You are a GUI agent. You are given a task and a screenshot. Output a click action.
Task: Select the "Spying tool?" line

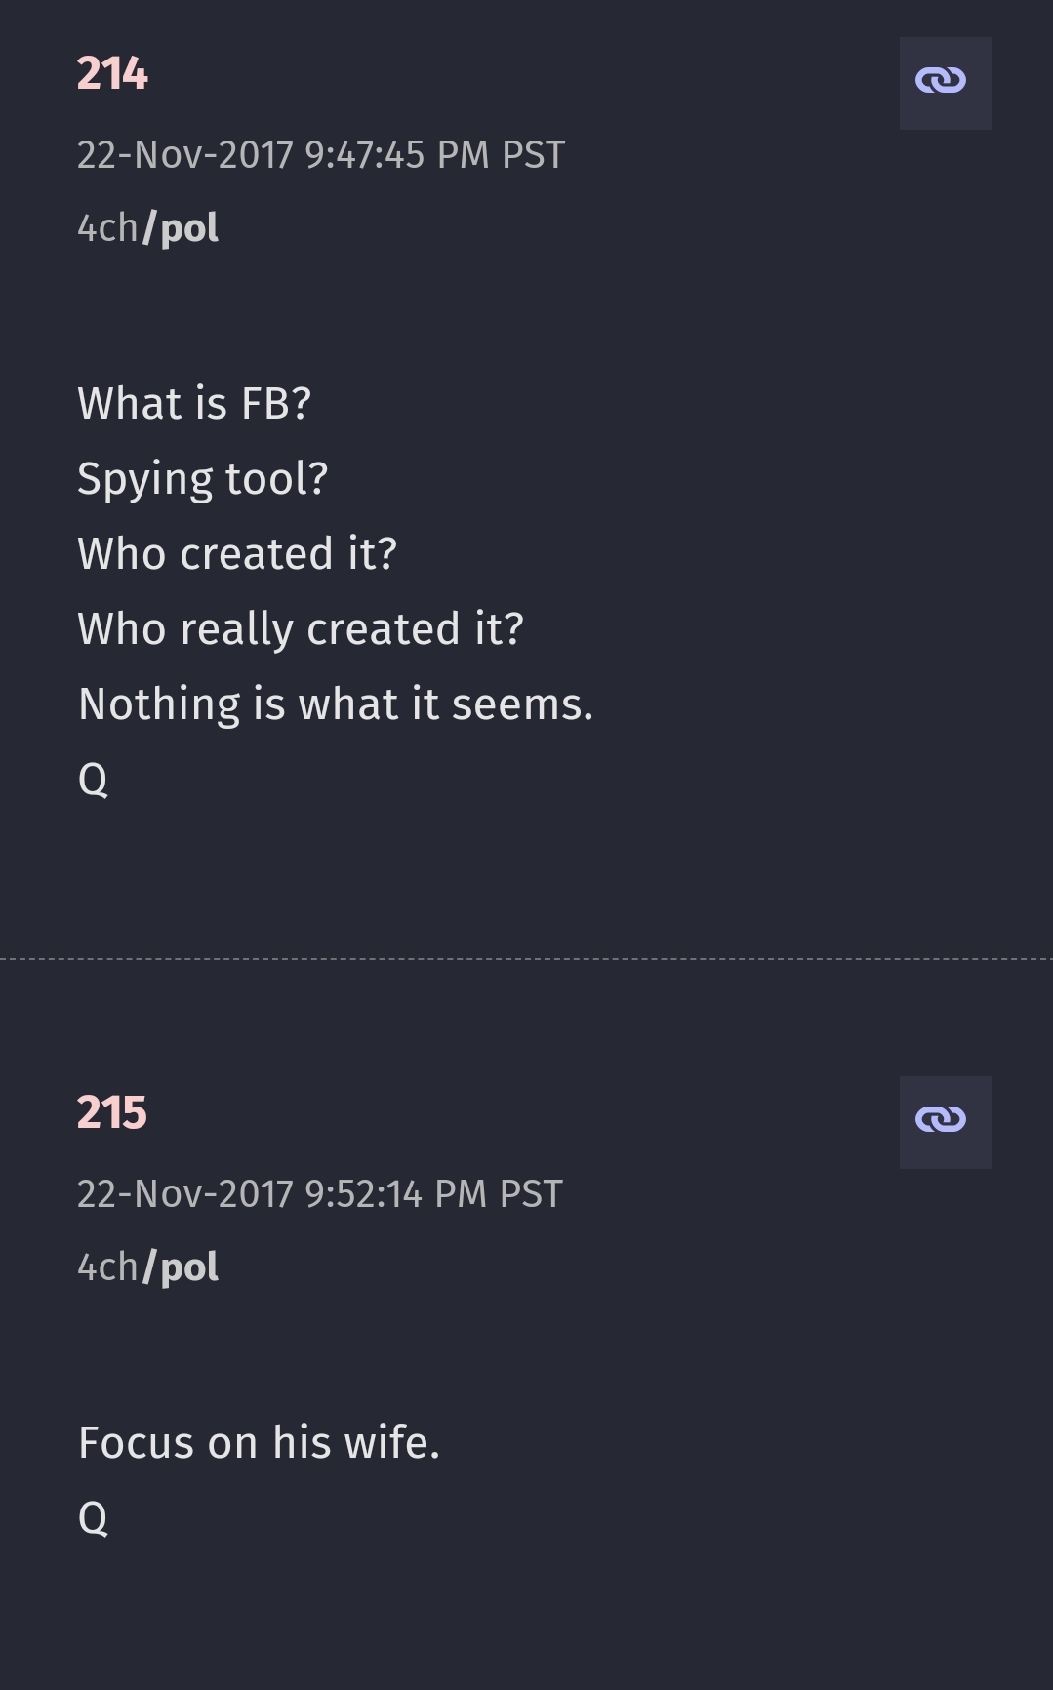[x=203, y=479]
